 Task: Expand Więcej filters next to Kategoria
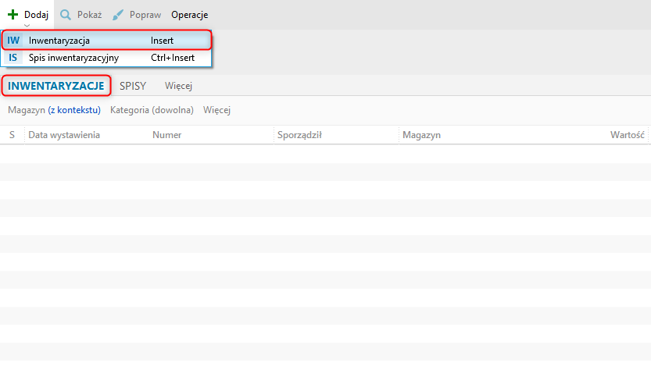pyautogui.click(x=216, y=110)
